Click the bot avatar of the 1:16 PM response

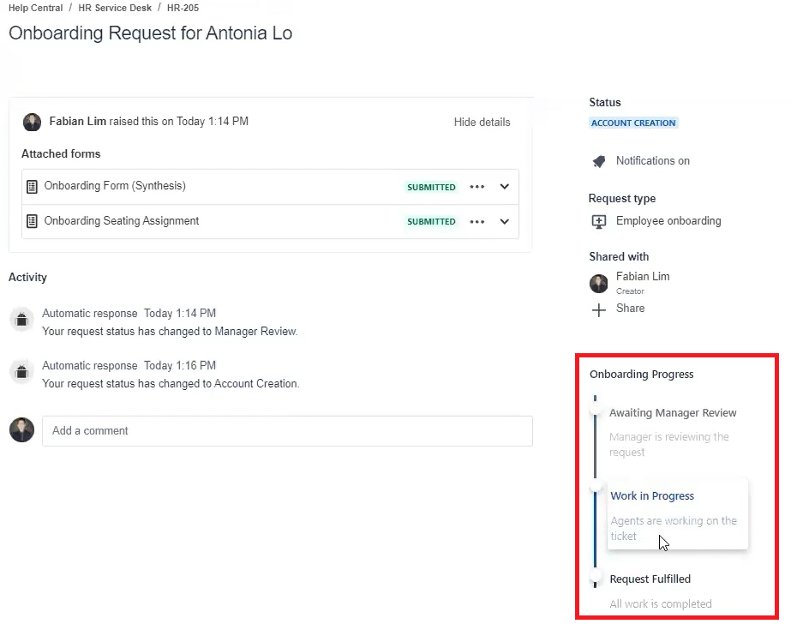click(x=21, y=372)
